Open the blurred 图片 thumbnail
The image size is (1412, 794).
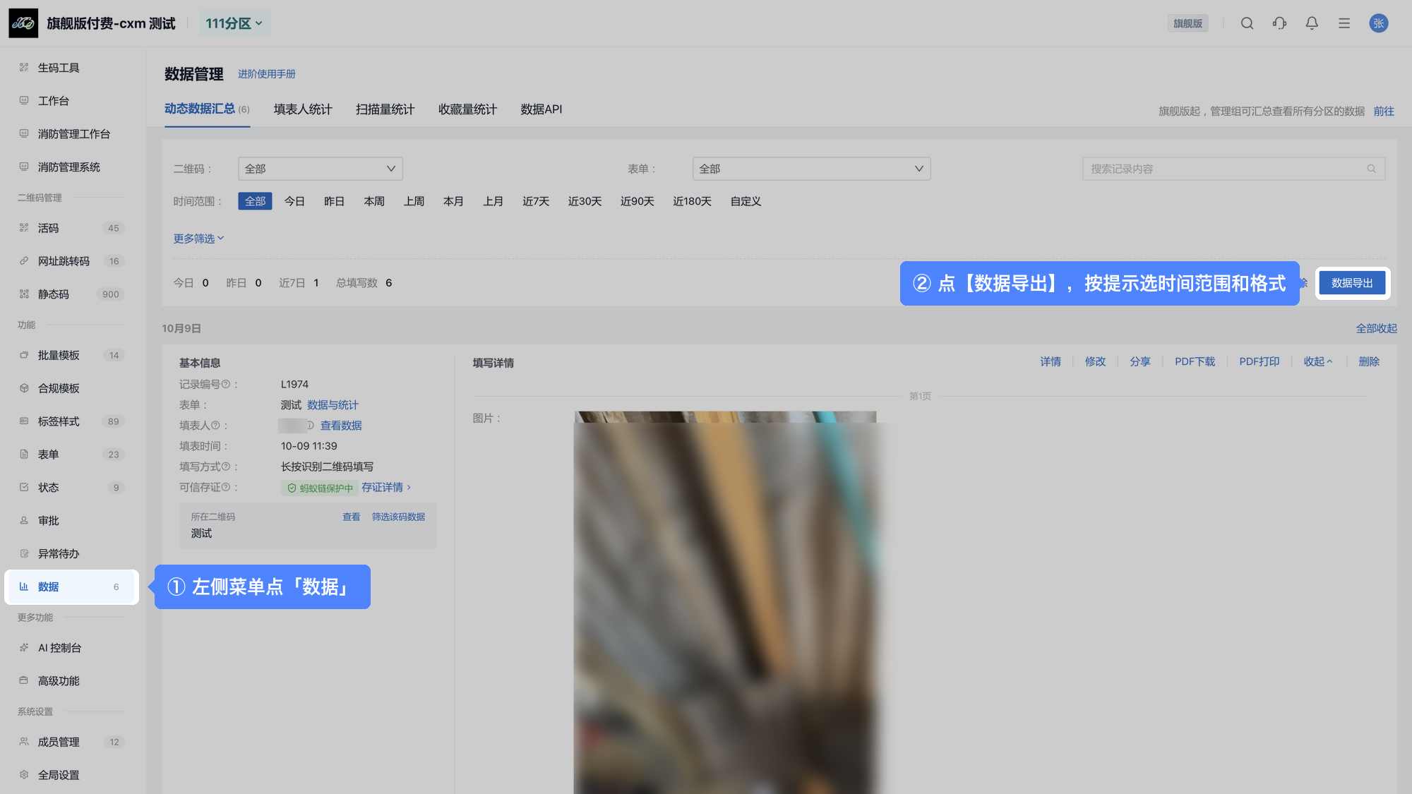[x=725, y=602]
